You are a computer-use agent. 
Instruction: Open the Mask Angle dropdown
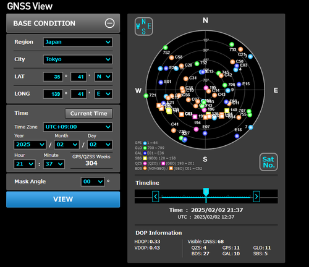tap(93, 182)
